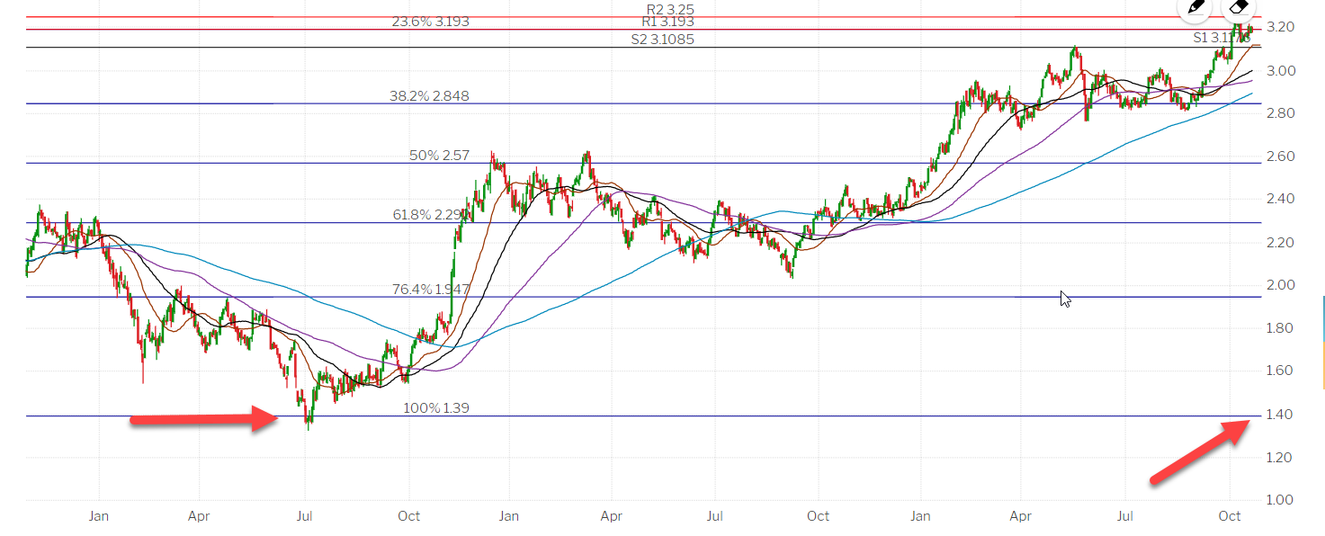The height and width of the screenshot is (536, 1325).
Task: Click the first Jul date axis label
Action: (305, 516)
